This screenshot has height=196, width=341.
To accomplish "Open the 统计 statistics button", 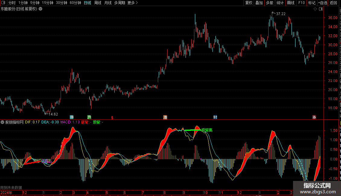I will (280, 3).
